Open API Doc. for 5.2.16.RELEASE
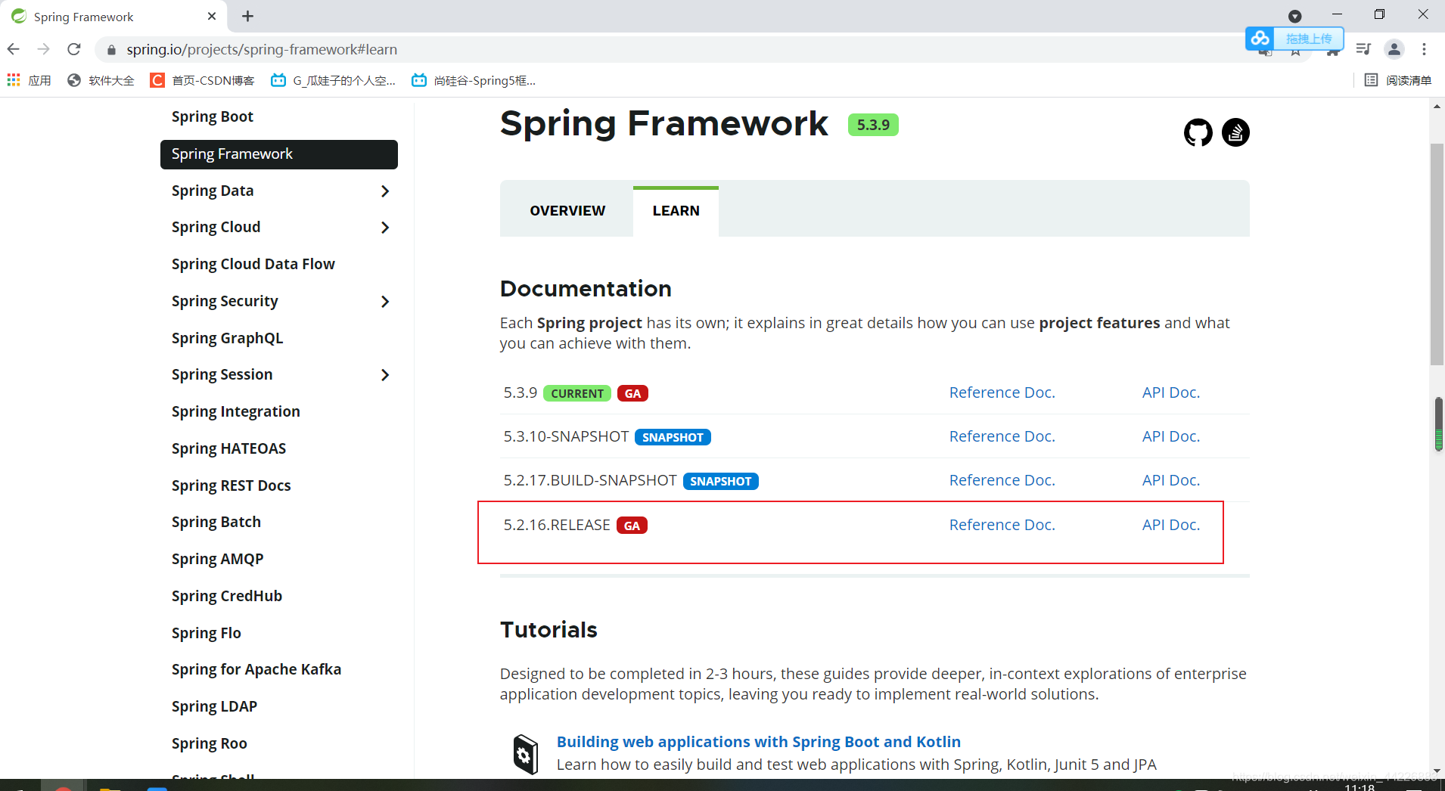The height and width of the screenshot is (791, 1445). coord(1170,525)
